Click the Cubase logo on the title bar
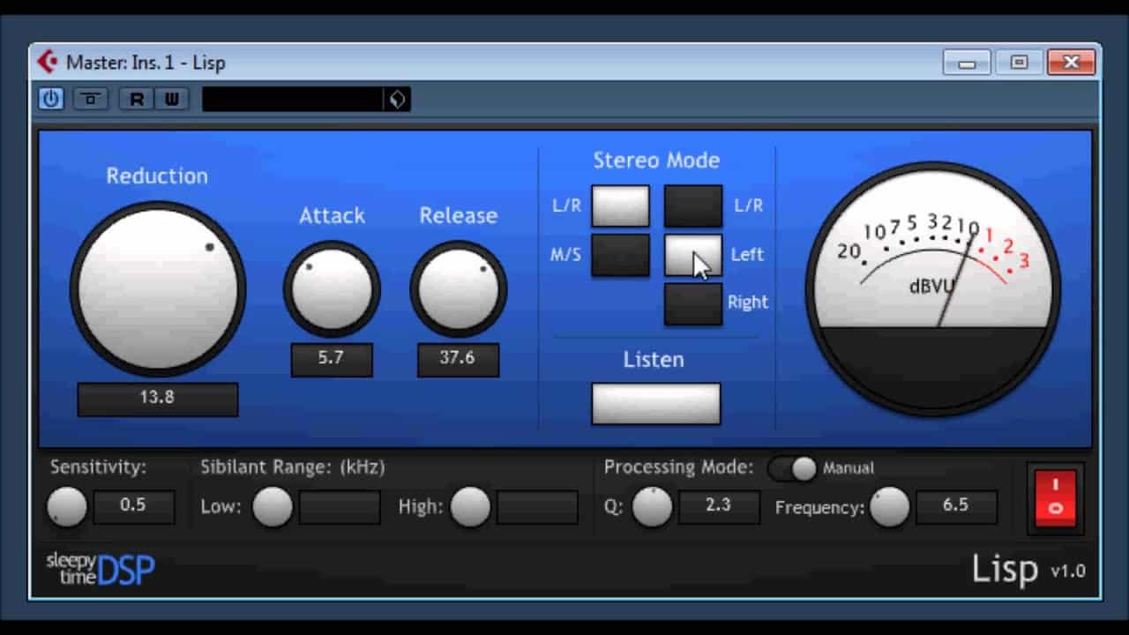1129x635 pixels. pos(49,62)
